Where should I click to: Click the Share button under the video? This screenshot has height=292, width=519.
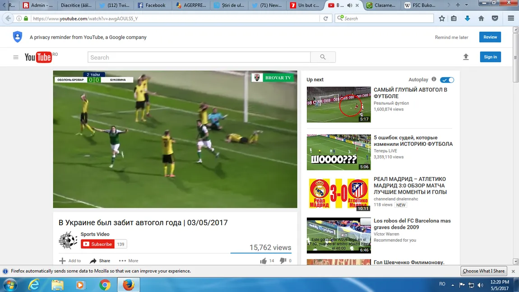point(100,261)
